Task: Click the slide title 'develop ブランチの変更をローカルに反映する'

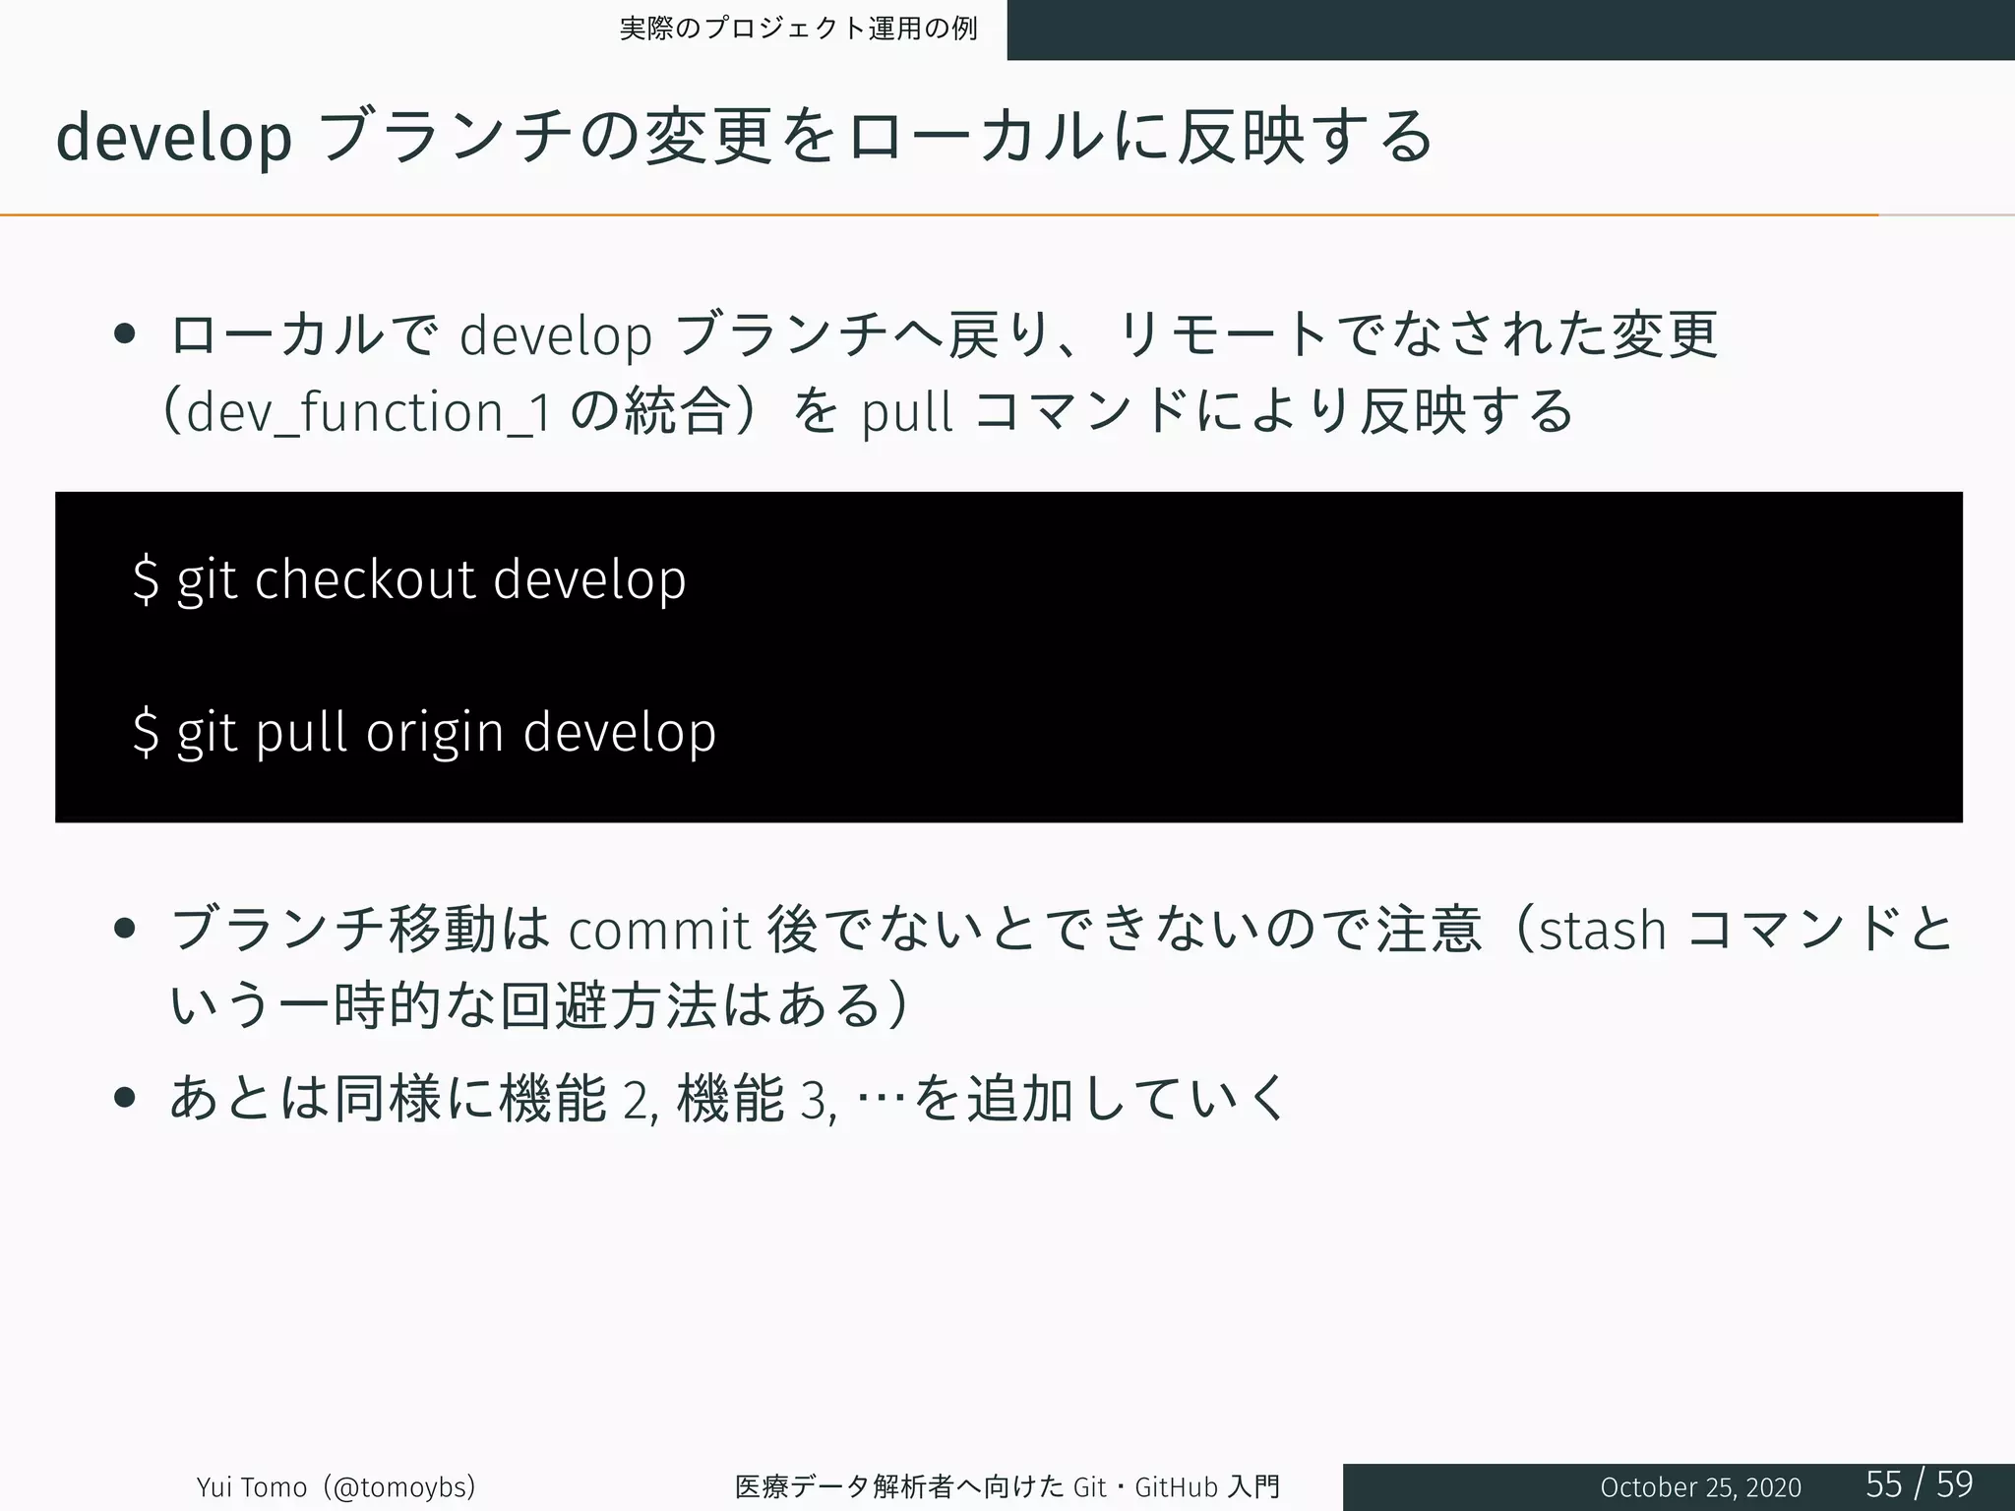Action: tap(744, 136)
